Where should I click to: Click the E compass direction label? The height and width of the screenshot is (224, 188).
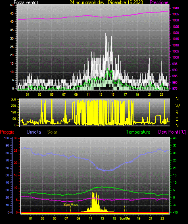coord(177,119)
